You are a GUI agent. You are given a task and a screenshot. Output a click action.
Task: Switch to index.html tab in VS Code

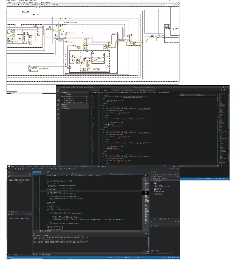pos(105,90)
